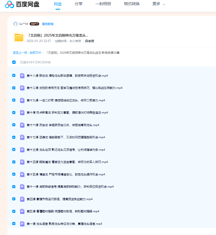Click the Baidu Netdisk logo icon
This screenshot has height=235, width=216.
tap(9, 4)
